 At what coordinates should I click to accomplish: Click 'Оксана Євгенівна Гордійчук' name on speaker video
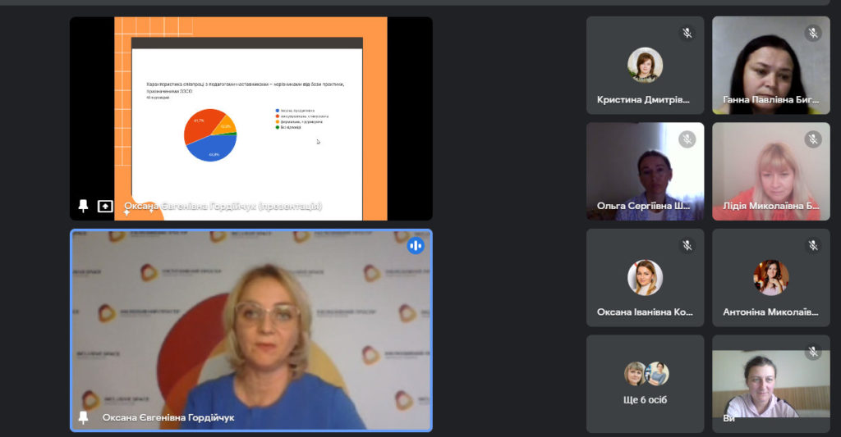[168, 417]
